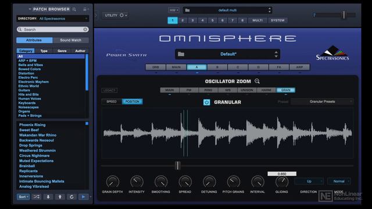Image resolution: width=372 pixels, height=209 pixels.
Task: Open the SYSTEM page
Action: click(278, 20)
